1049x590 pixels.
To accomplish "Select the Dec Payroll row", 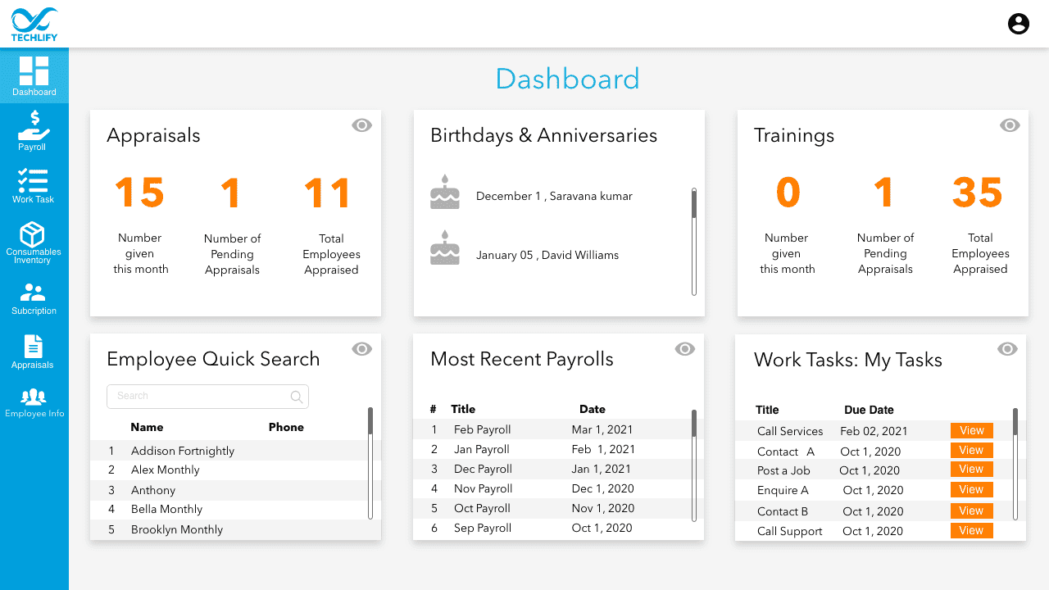I will 558,469.
